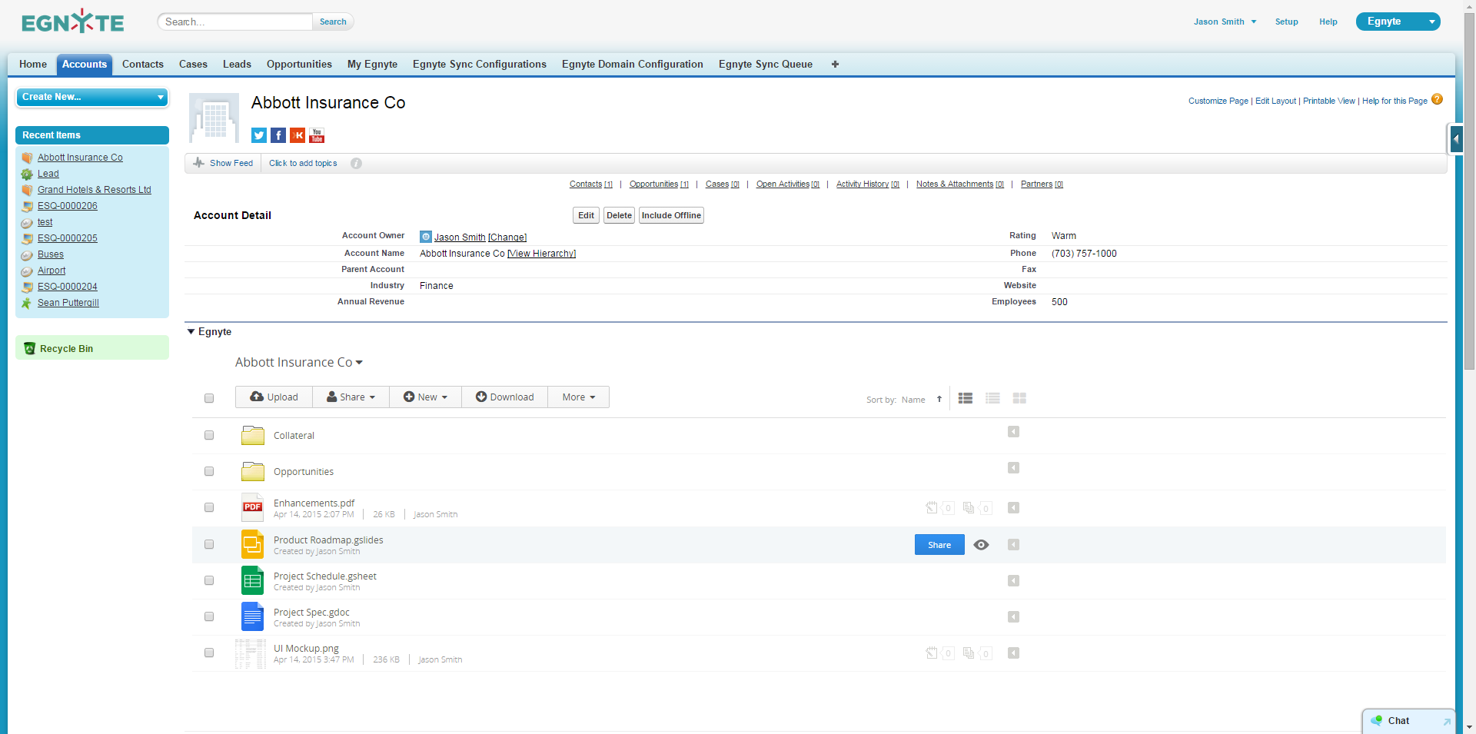This screenshot has width=1476, height=734.
Task: Switch to detailed list view layout
Action: pyautogui.click(x=992, y=398)
